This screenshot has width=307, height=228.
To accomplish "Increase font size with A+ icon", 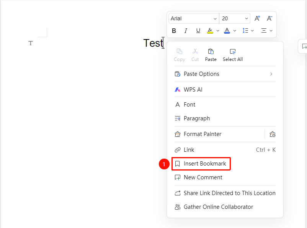I will [x=257, y=18].
